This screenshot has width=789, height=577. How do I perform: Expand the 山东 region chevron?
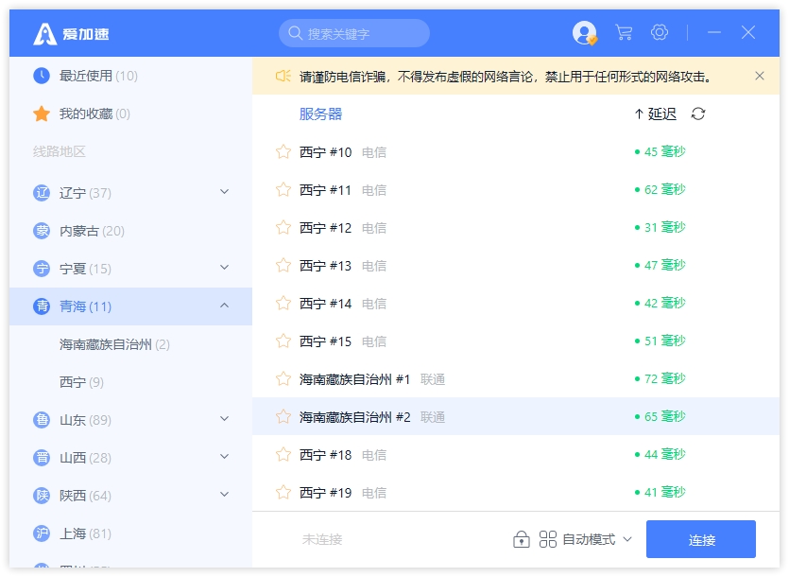(x=225, y=418)
